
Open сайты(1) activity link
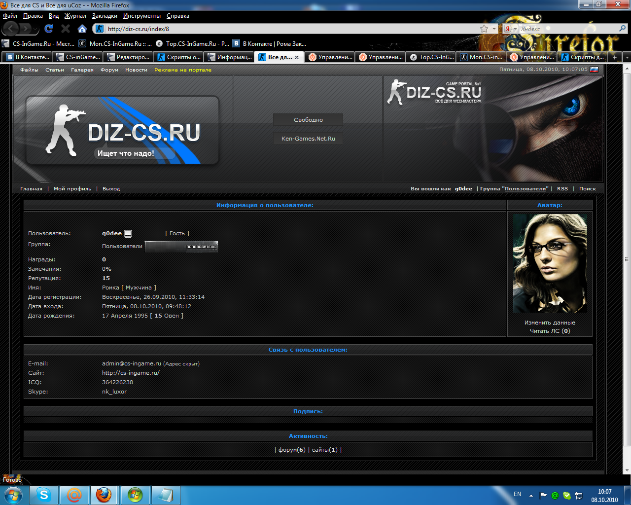(325, 450)
